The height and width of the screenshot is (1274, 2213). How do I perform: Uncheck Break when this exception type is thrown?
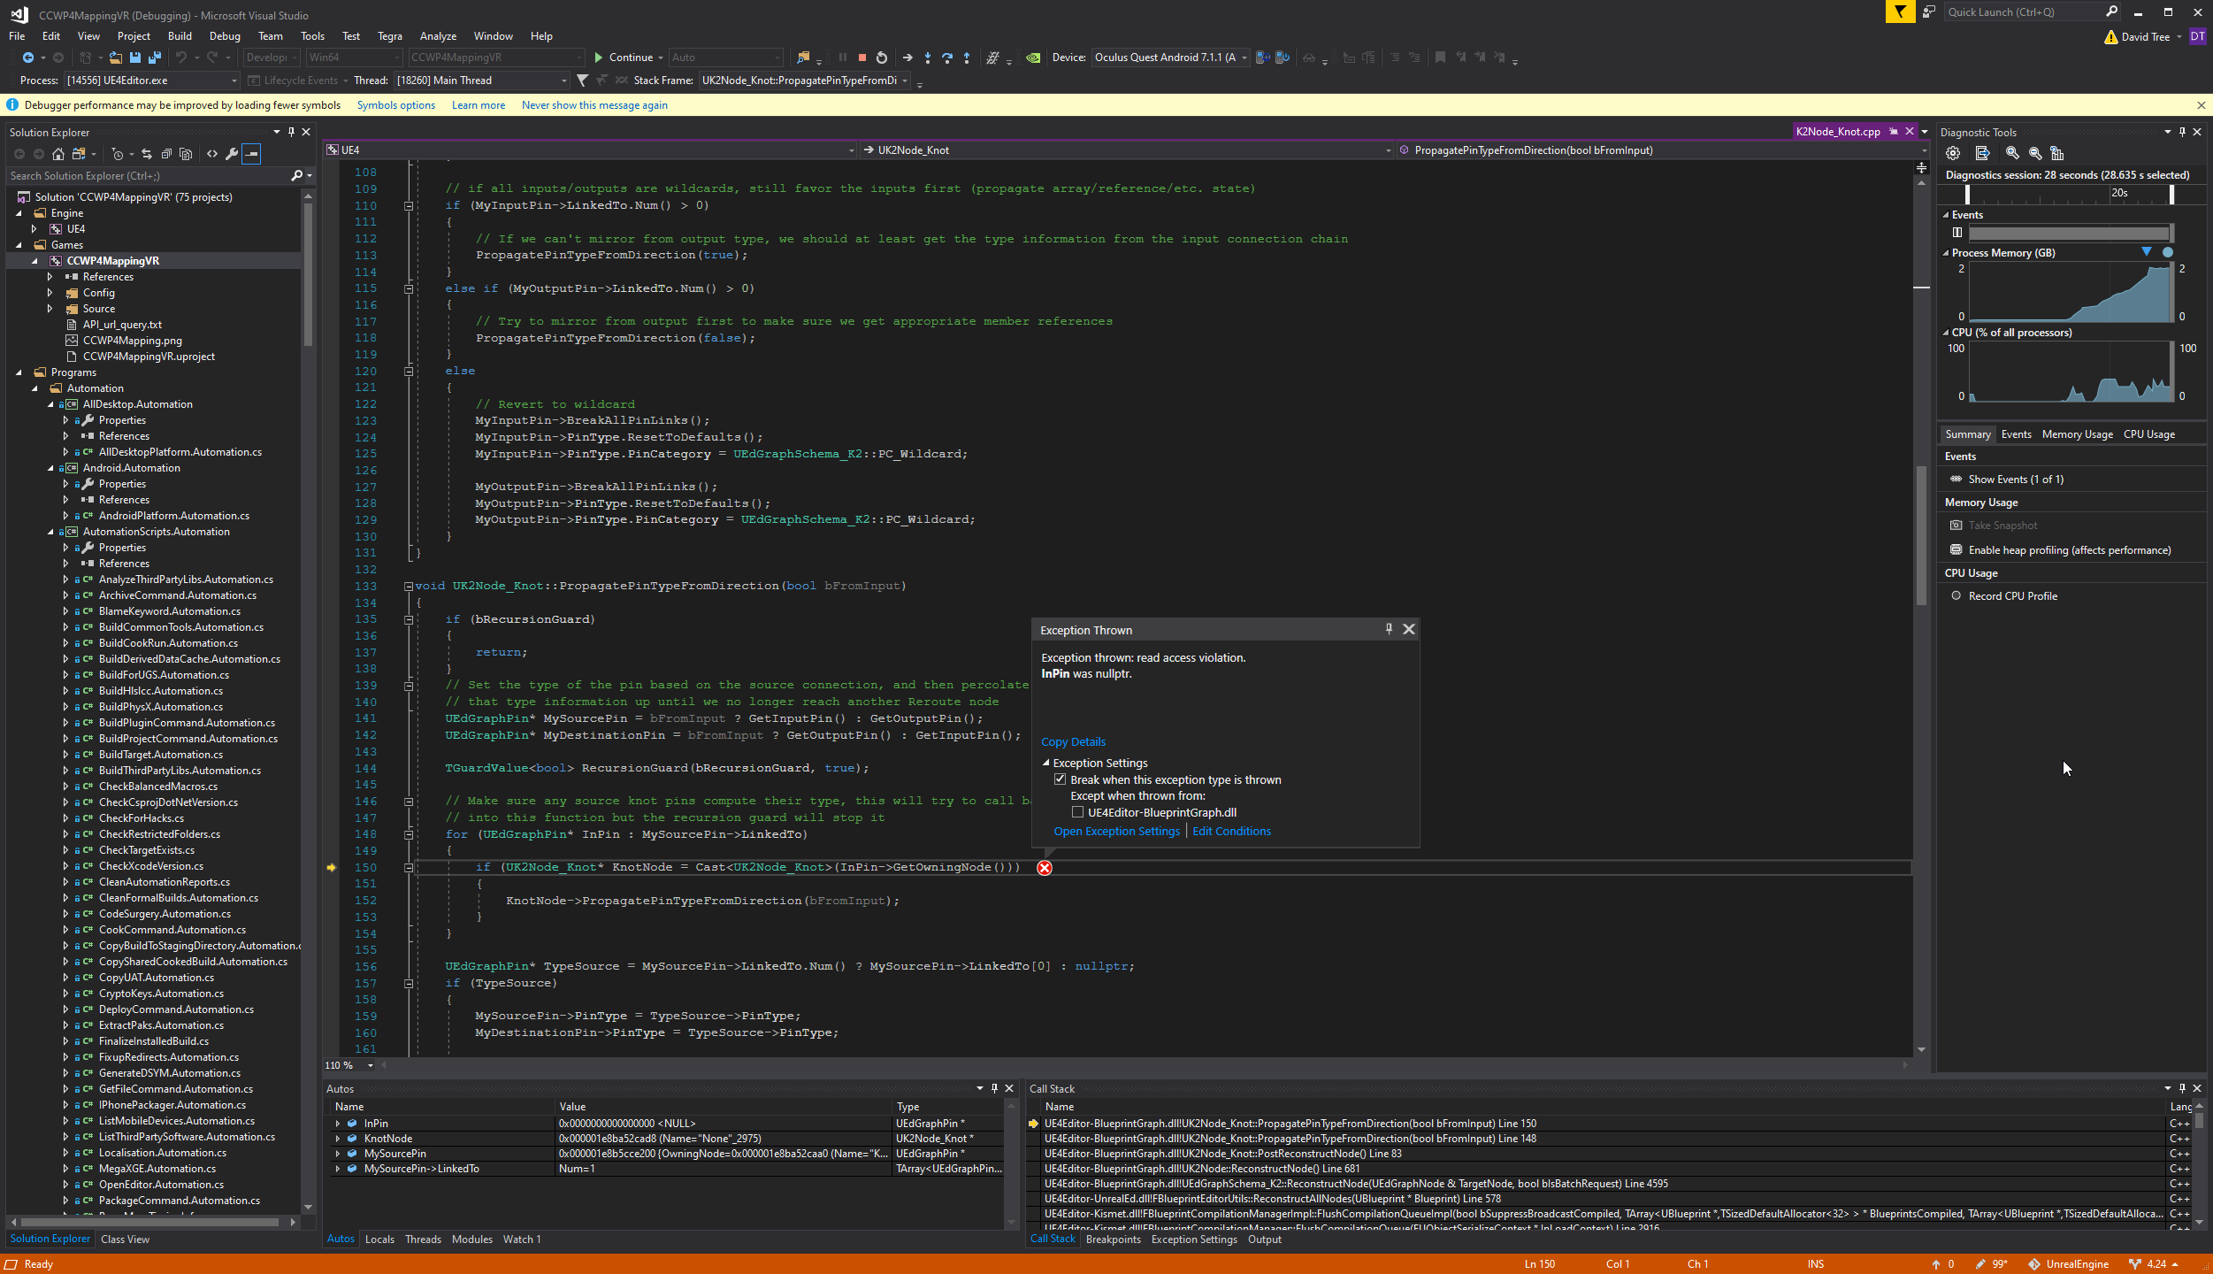(x=1060, y=779)
